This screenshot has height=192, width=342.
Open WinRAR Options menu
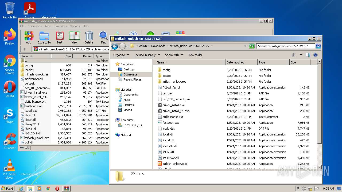tap(75, 26)
